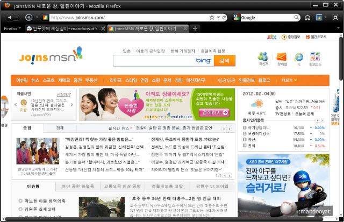Click the orange 검색 search button
This screenshot has width=344, height=222.
click(225, 61)
